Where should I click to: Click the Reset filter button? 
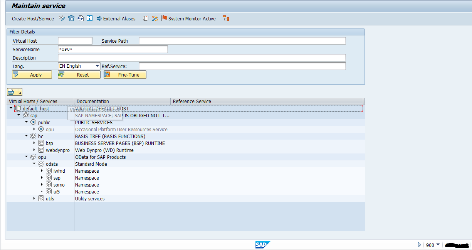tap(79, 75)
